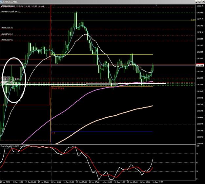
Task: Click the '261.8' Fibonacci level label
Action: (x=193, y=20)
